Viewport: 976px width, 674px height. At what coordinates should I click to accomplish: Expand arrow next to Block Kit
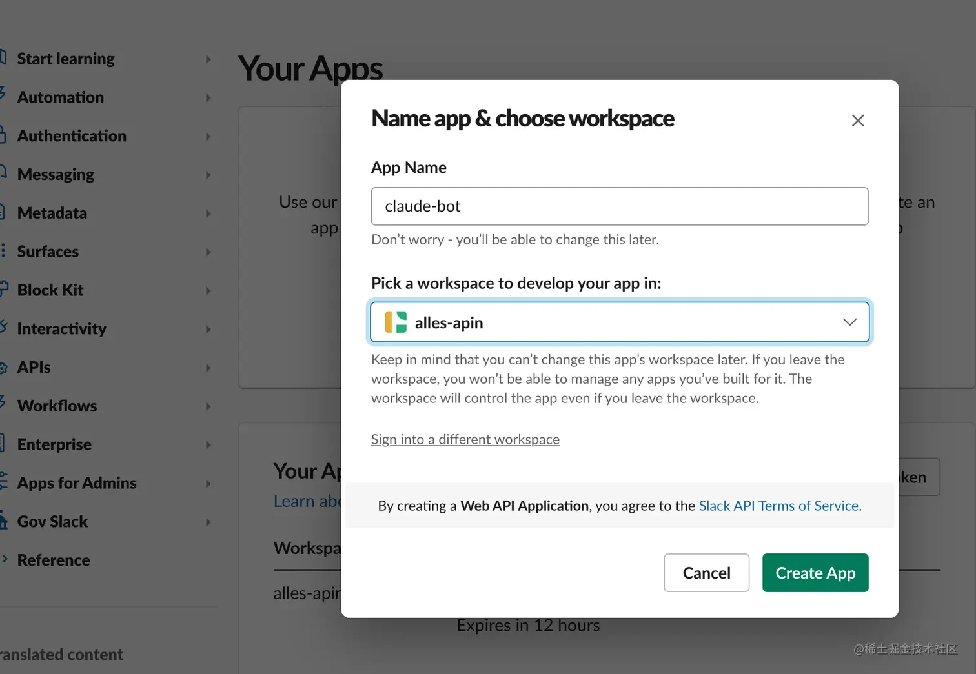click(x=208, y=291)
